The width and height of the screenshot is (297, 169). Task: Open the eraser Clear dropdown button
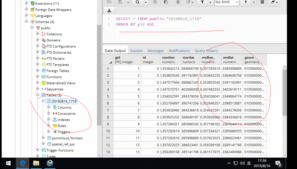click(x=275, y=2)
